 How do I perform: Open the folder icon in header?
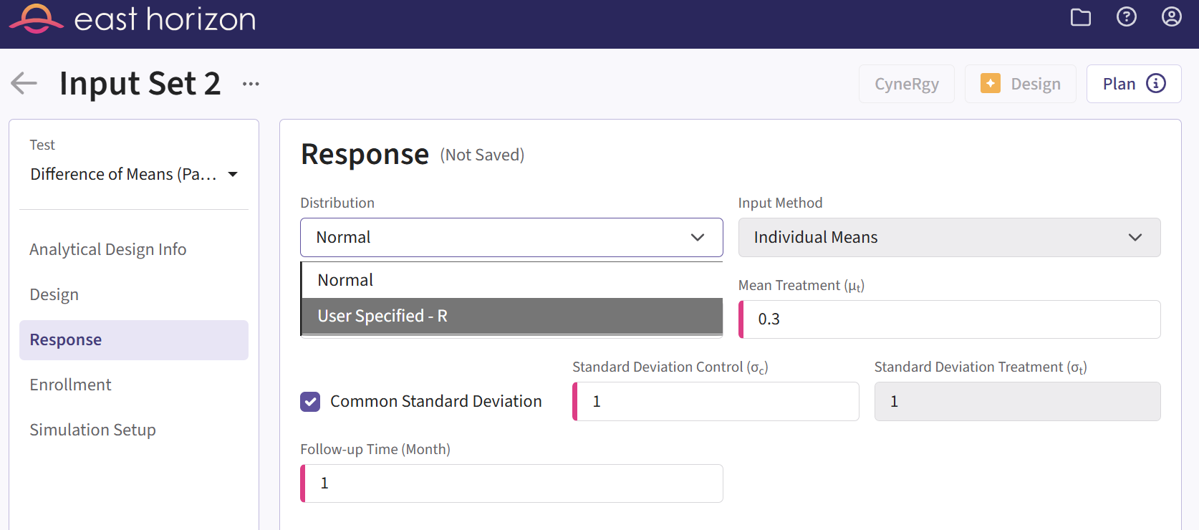point(1080,17)
